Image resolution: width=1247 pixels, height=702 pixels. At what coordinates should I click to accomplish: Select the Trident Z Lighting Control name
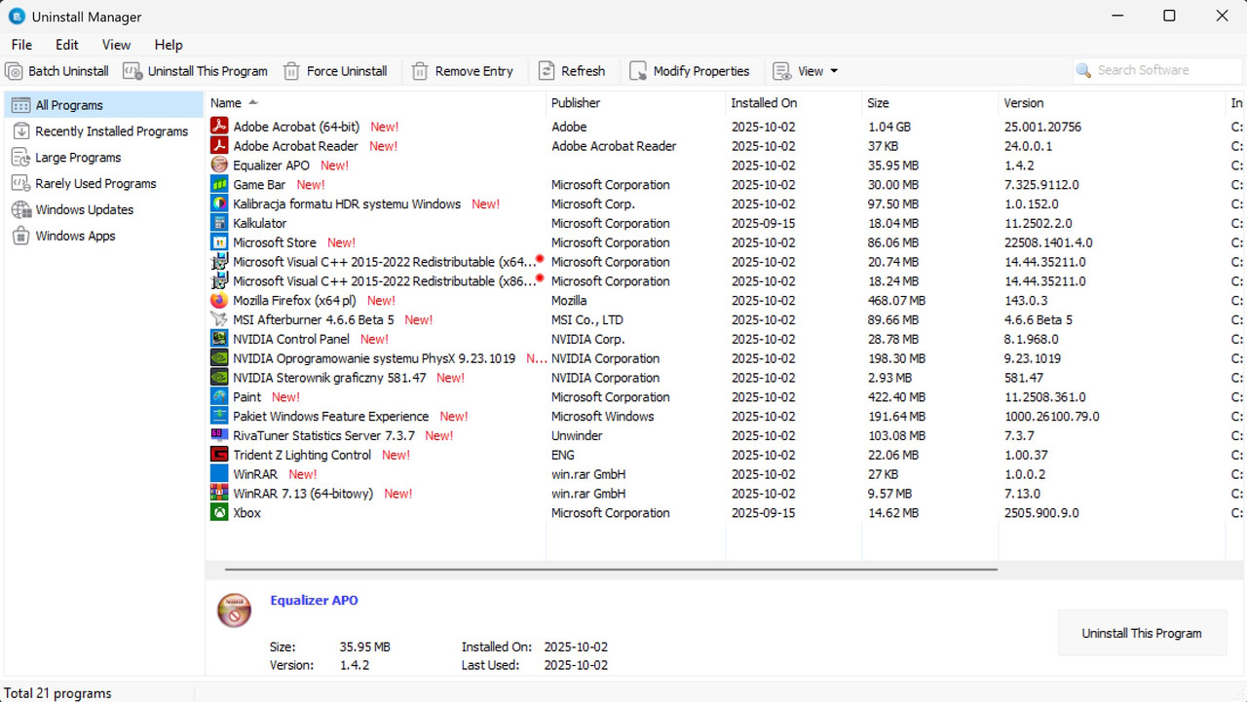pos(302,455)
